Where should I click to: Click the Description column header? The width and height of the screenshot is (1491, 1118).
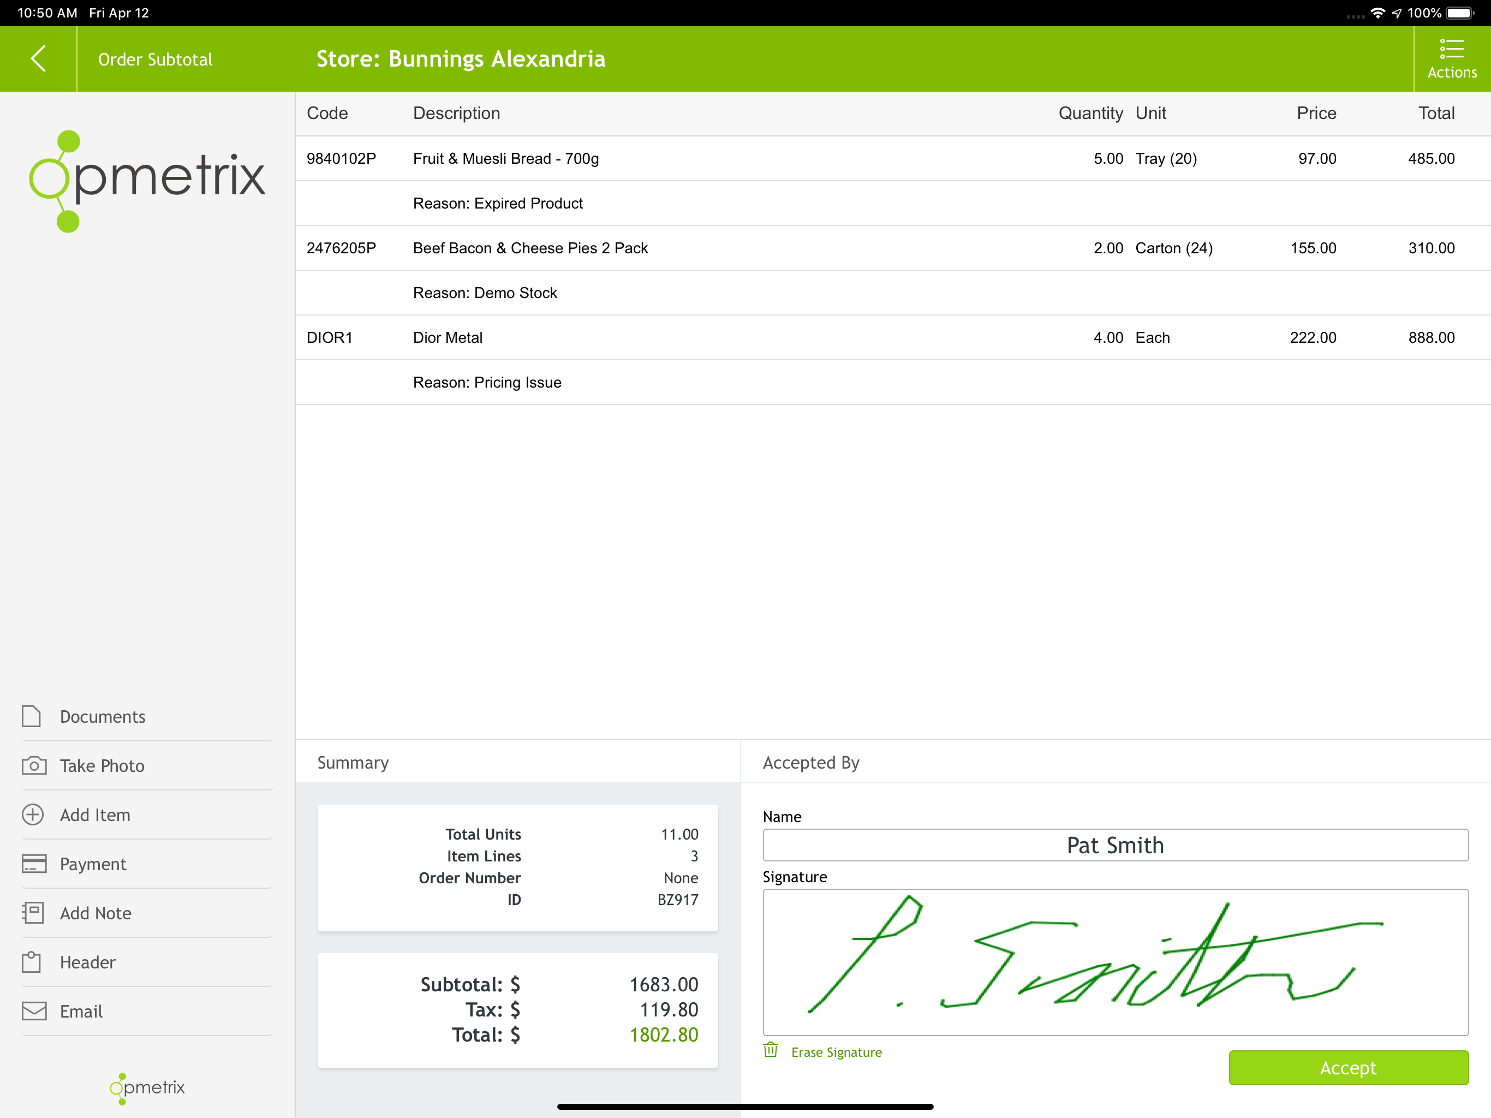456,114
